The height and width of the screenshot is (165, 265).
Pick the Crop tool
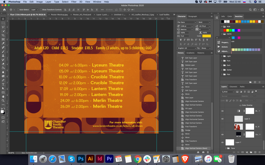[x=3, y=35]
